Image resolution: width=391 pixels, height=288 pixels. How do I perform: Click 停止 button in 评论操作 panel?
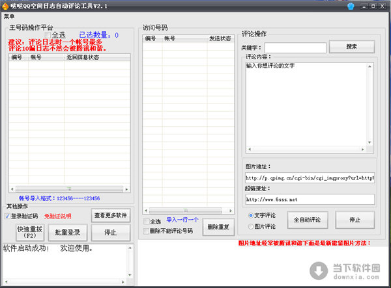coord(355,220)
